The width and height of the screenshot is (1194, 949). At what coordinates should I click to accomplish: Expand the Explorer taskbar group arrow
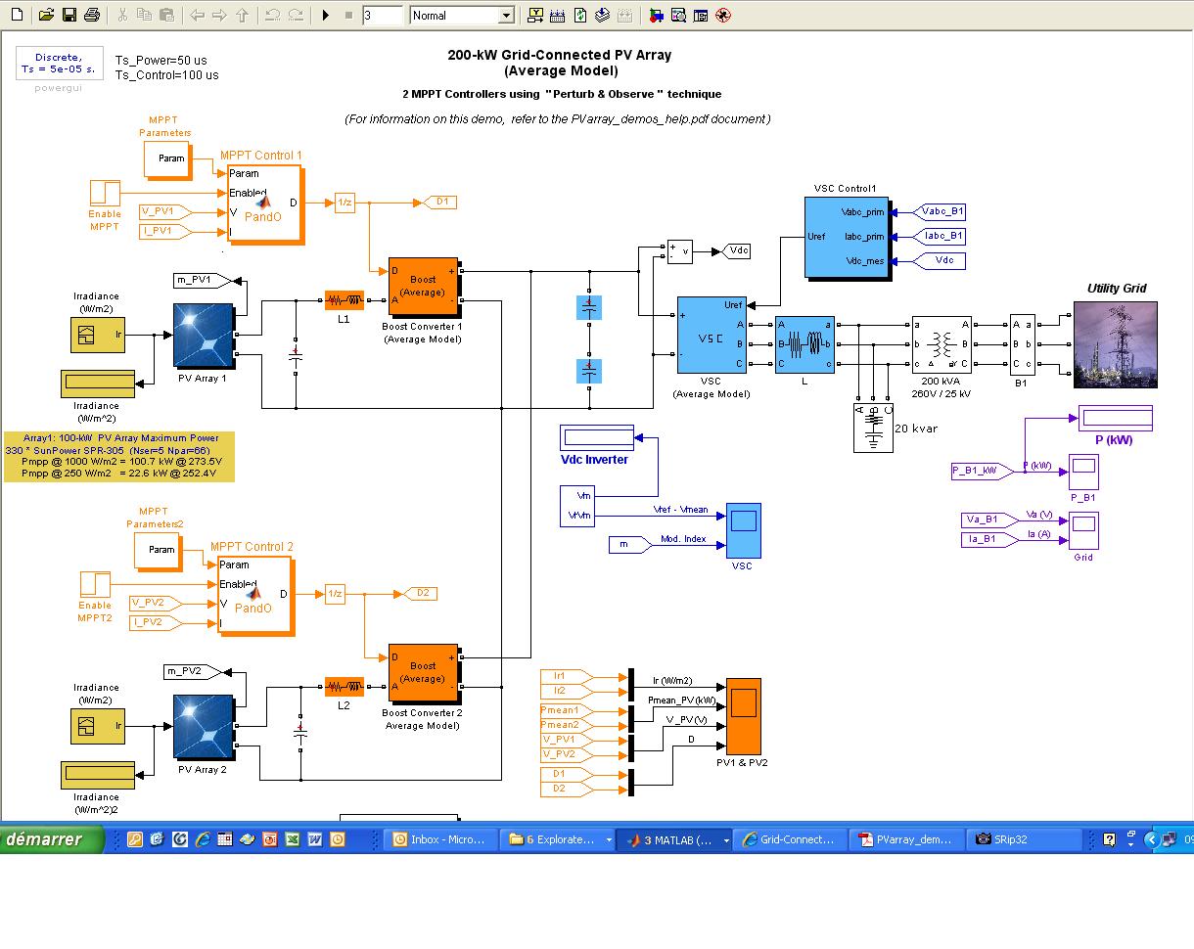tap(608, 840)
